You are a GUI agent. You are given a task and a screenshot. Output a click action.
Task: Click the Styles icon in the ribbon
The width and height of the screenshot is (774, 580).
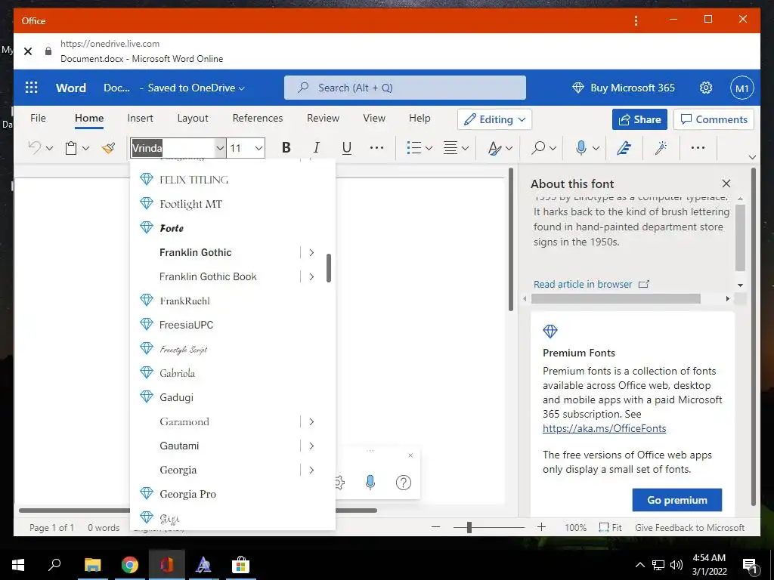click(x=494, y=148)
